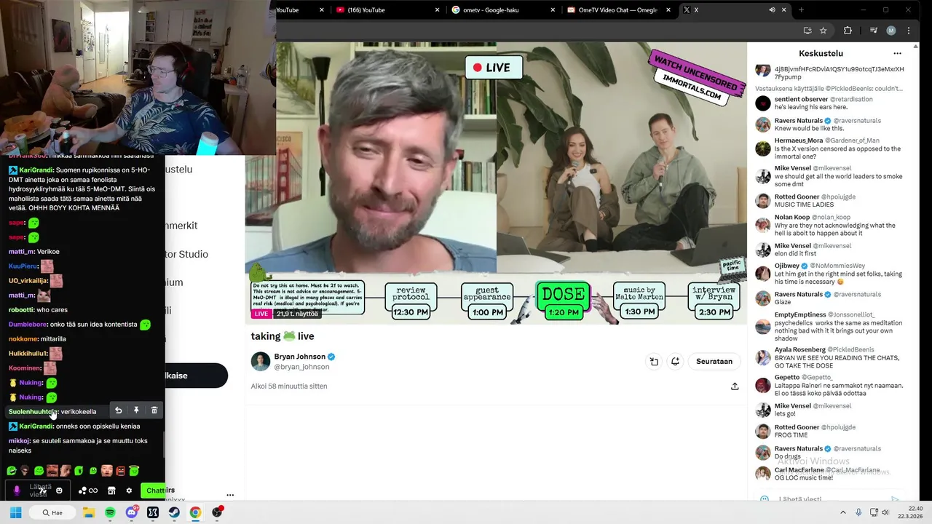The height and width of the screenshot is (524, 932).
Task: Open Steam from taskbar
Action: coord(174,512)
